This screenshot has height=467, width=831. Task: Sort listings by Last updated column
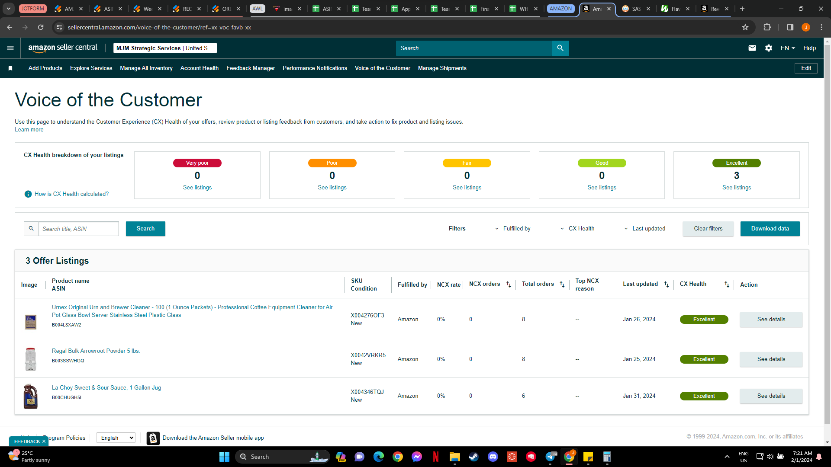tap(667, 285)
